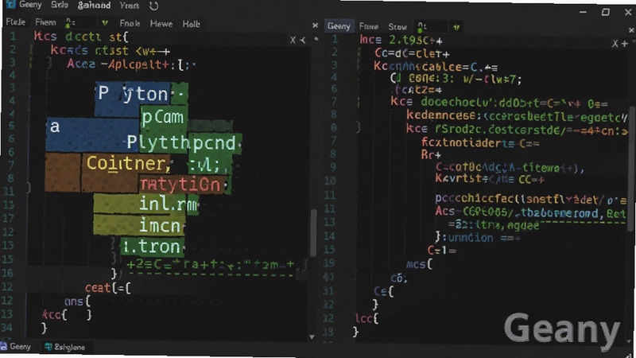This screenshot has width=636, height=358.
Task: Click 'fcxtnotiader' line in right editor
Action: point(480,143)
